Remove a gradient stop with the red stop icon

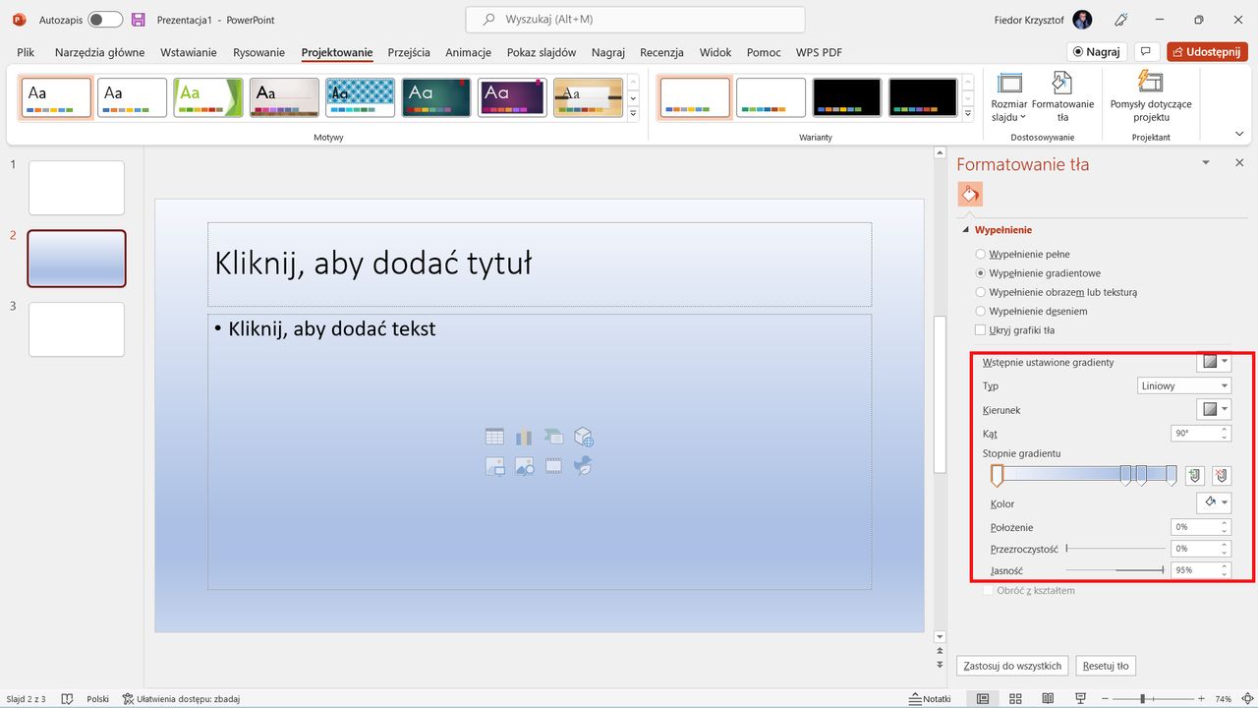click(x=1221, y=475)
